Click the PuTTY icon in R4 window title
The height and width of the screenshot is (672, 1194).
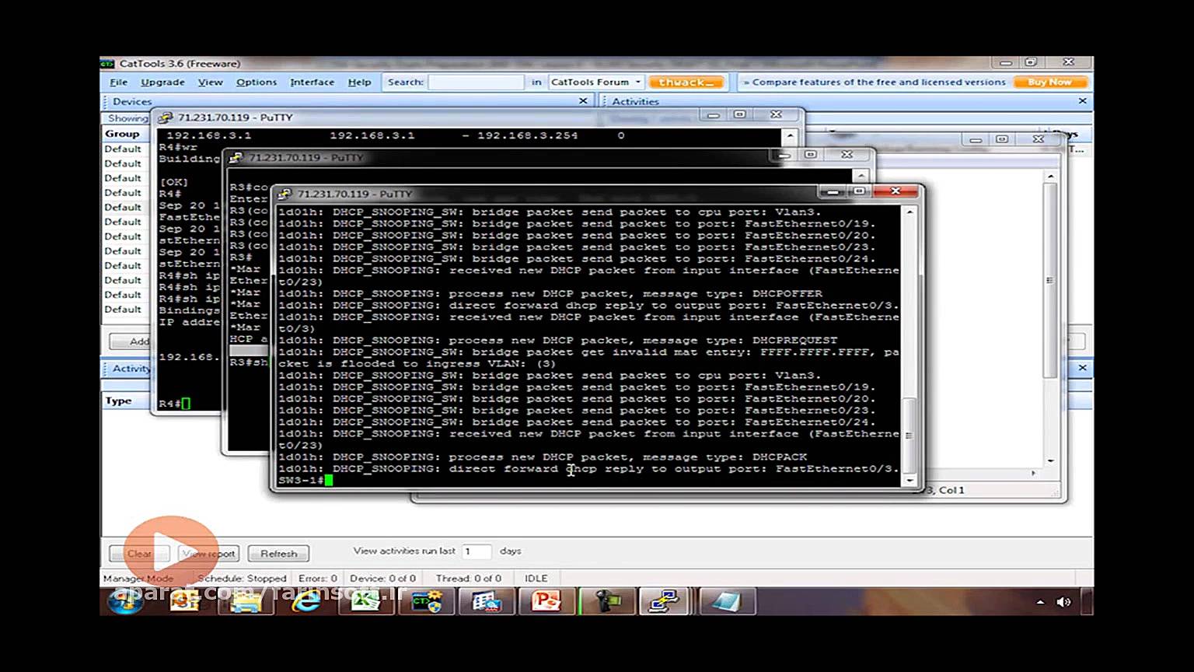(x=165, y=117)
